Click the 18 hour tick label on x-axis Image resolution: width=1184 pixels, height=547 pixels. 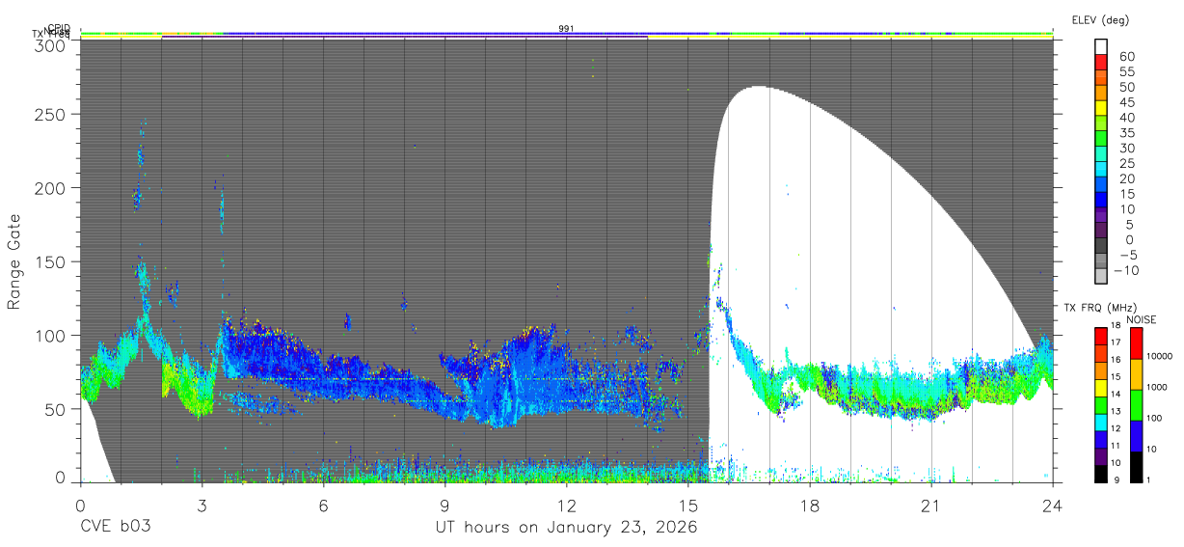tap(810, 505)
